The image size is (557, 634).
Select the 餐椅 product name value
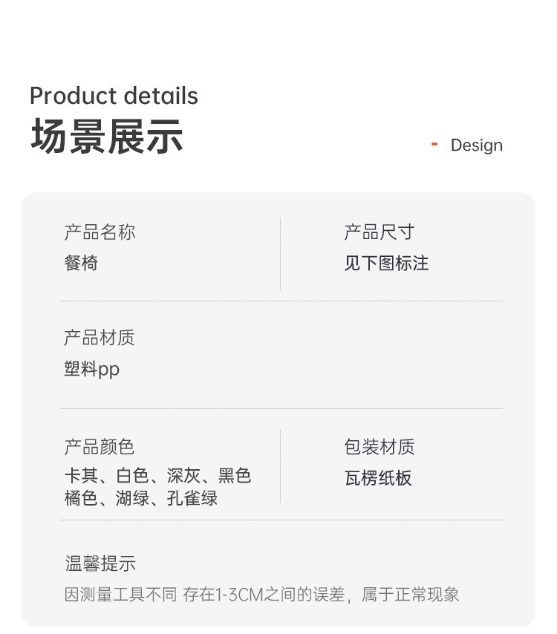point(81,264)
